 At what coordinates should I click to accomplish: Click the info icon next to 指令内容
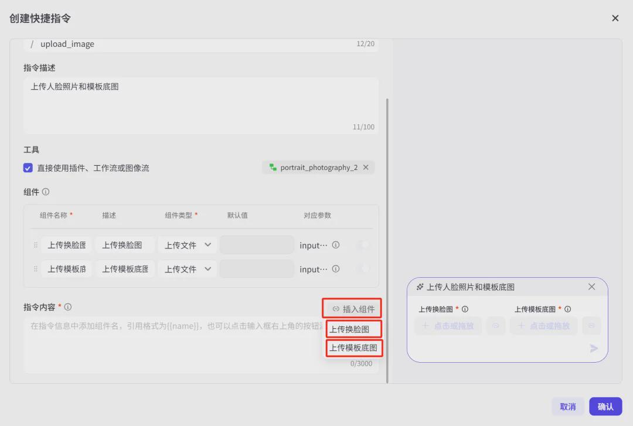coord(69,306)
